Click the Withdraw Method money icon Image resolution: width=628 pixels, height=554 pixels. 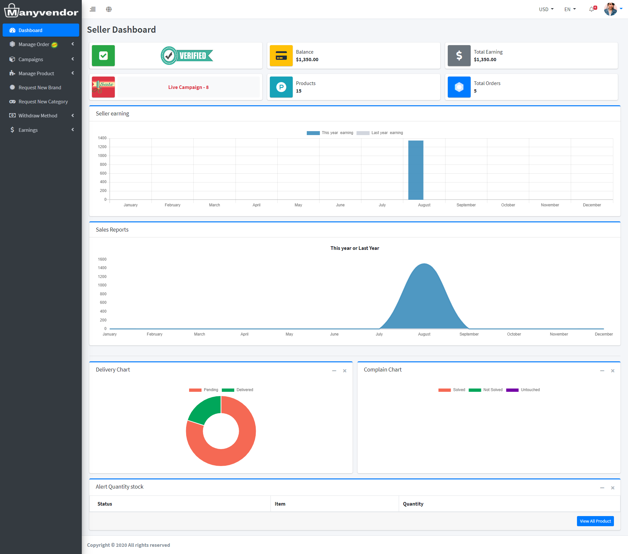pyautogui.click(x=12, y=115)
